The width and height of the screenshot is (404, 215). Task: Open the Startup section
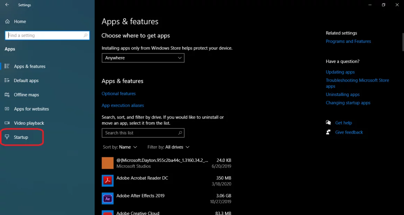tap(21, 137)
